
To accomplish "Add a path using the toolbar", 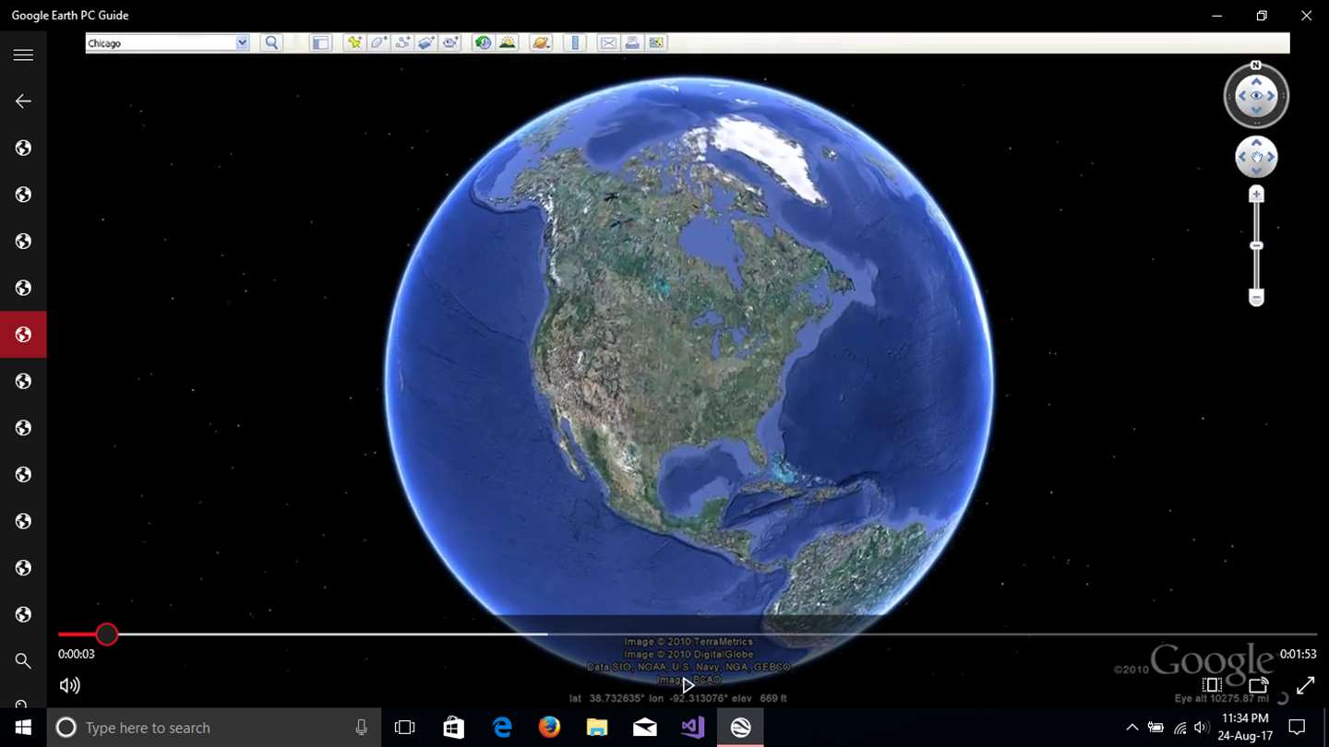I will 402,42.
